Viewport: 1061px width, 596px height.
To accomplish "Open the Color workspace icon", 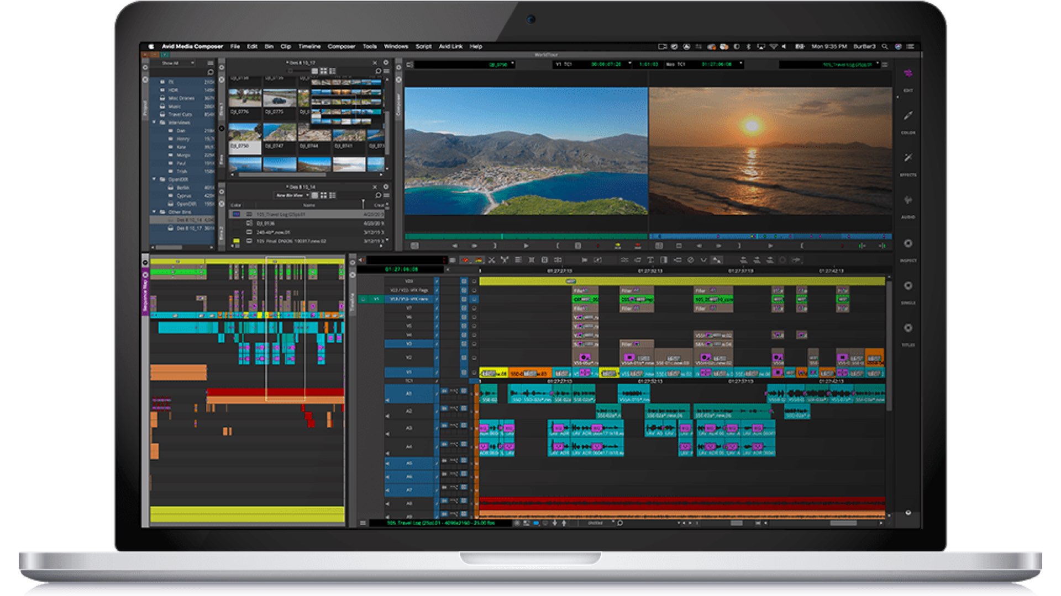I will (x=908, y=115).
